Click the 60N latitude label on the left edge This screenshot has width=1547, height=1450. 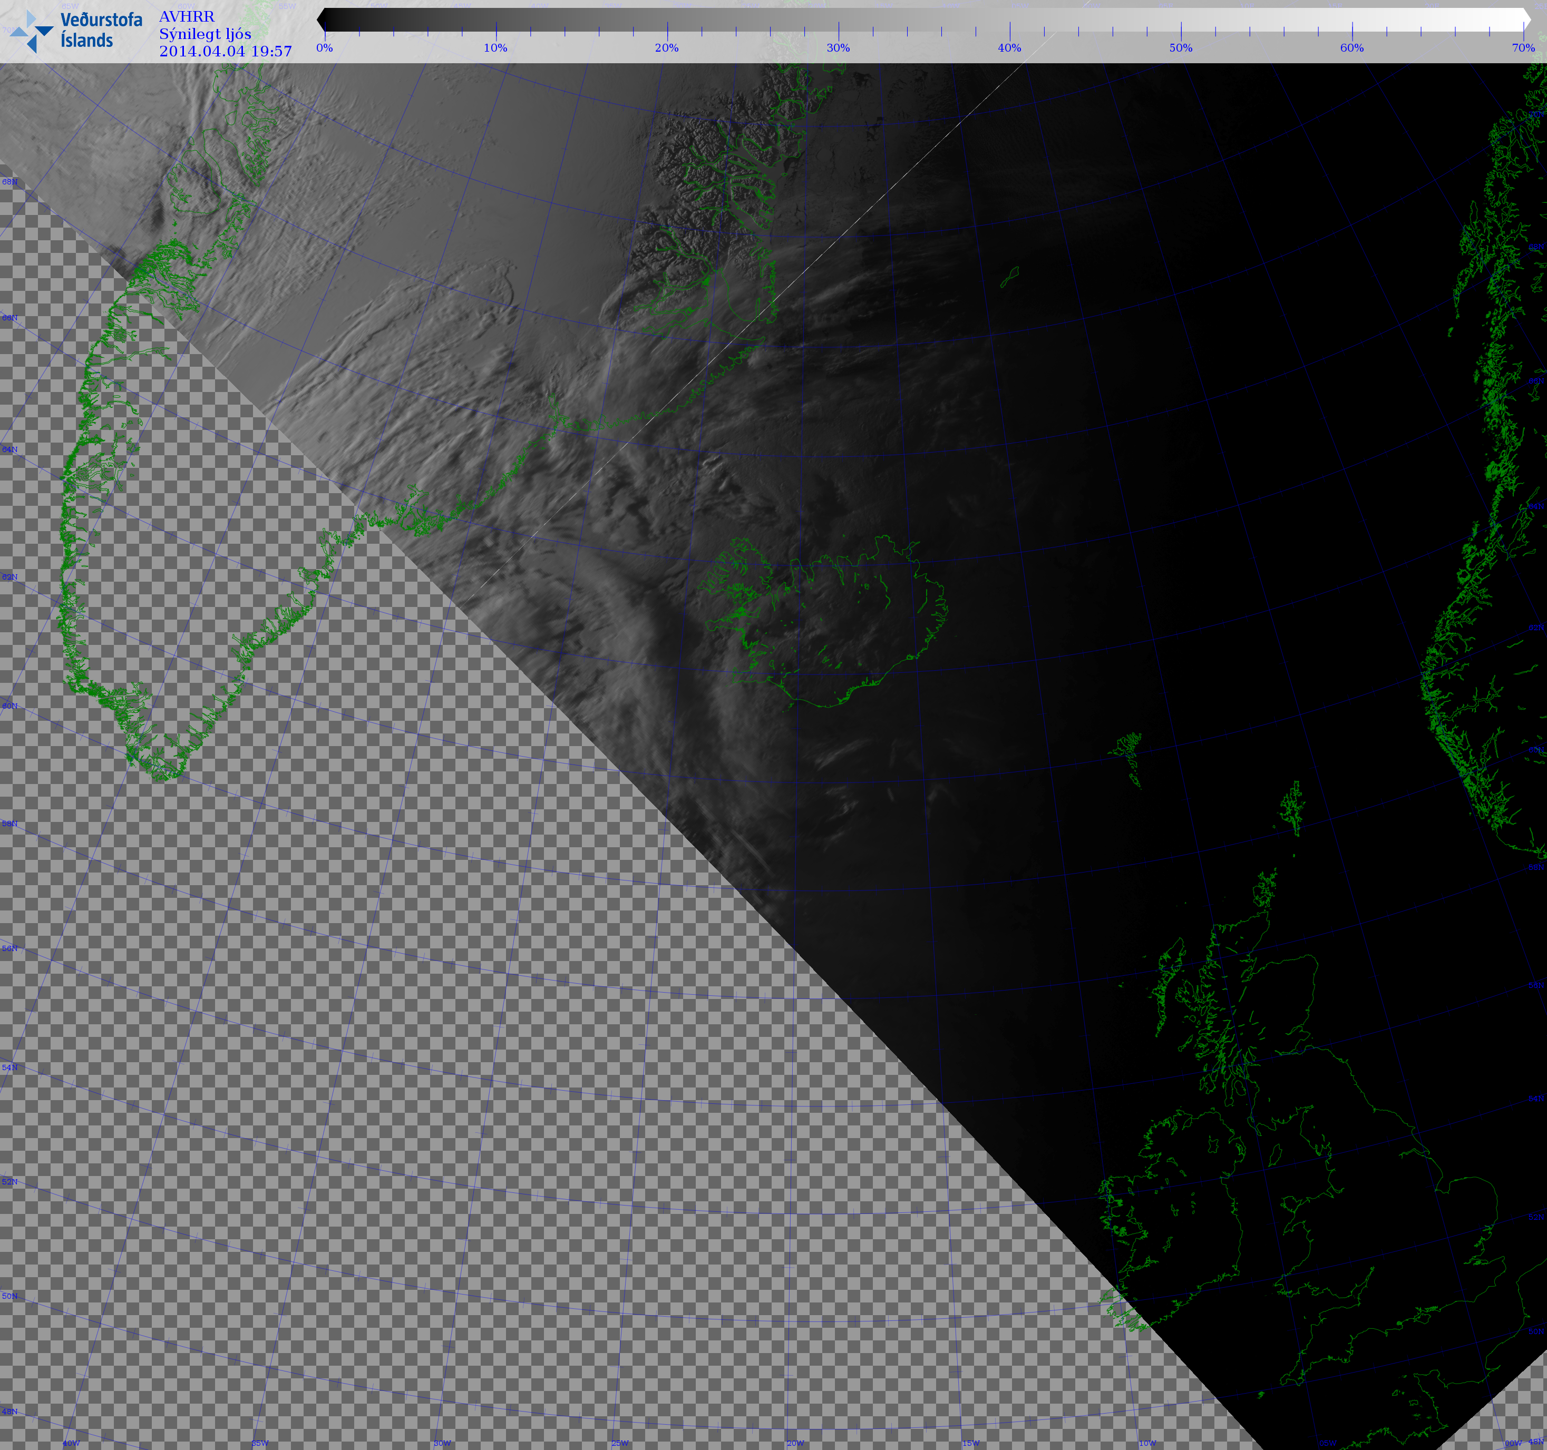point(9,706)
